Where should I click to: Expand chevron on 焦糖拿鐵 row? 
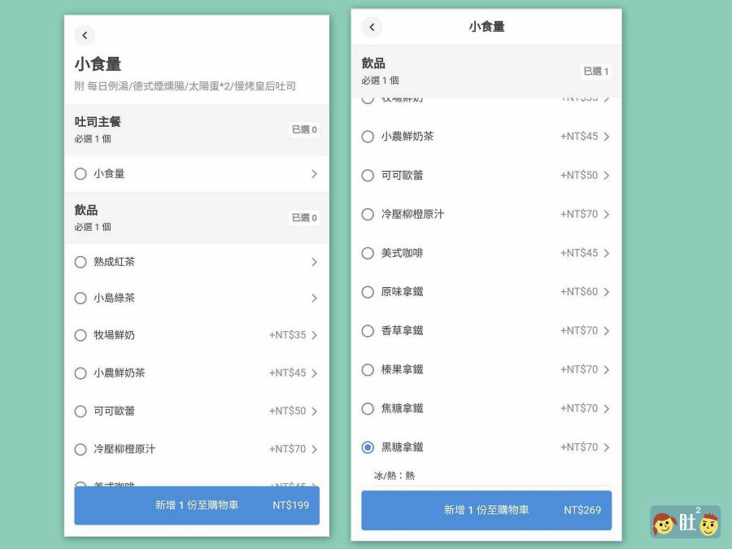point(607,408)
